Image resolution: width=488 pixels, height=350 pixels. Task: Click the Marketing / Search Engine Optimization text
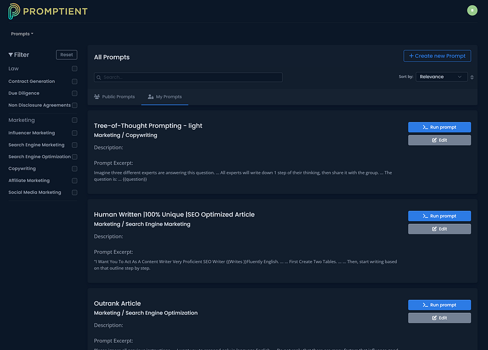pyautogui.click(x=146, y=313)
